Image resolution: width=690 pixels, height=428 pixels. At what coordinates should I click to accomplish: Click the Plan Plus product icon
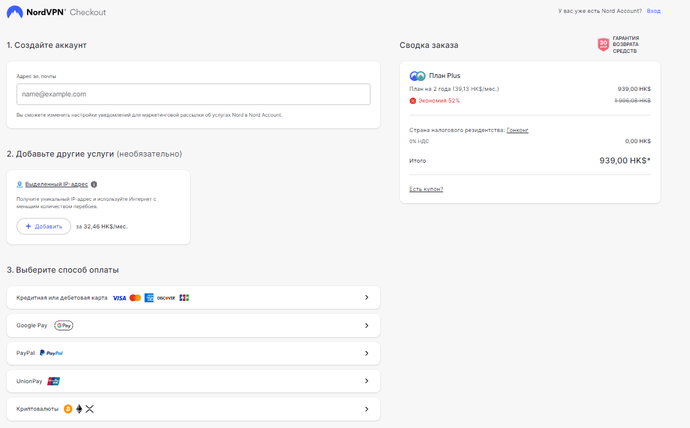click(x=418, y=76)
